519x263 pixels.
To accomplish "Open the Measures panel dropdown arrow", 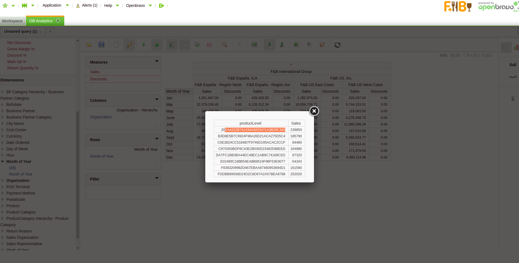I will (x=157, y=61).
